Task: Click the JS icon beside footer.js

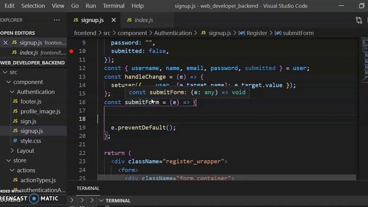Action: (16, 101)
